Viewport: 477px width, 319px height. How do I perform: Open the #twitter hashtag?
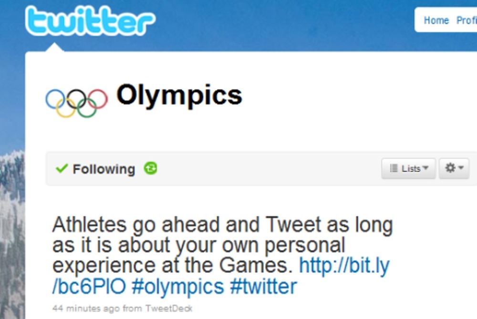(263, 287)
